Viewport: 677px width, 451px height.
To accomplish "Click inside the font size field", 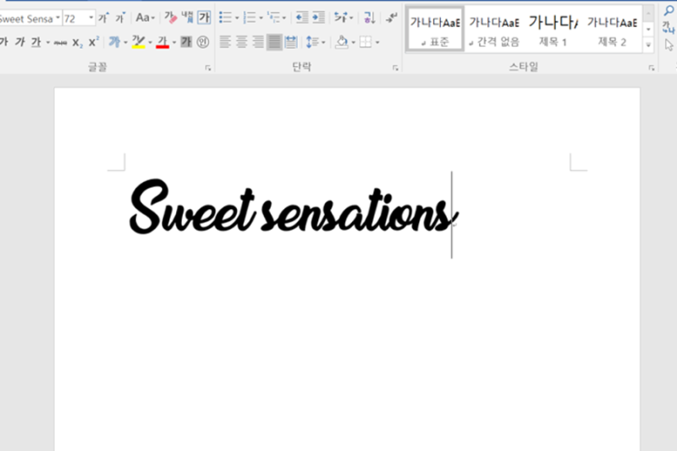I will point(75,19).
